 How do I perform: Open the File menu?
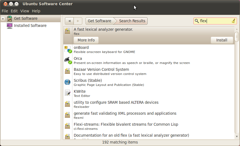(x=5, y=11)
